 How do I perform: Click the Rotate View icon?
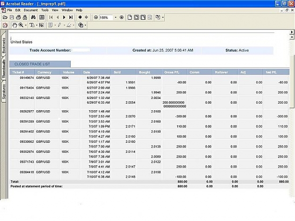click(x=158, y=17)
